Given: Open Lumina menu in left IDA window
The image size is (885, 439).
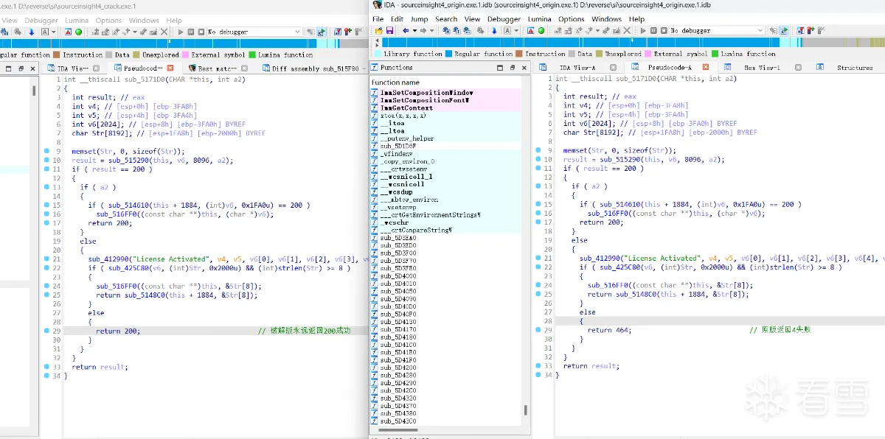Looking at the screenshot, I should 77,21.
